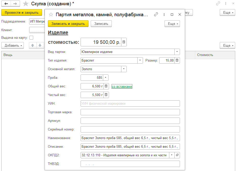Click the со вставками link
The image size is (238, 171).
[122, 87]
